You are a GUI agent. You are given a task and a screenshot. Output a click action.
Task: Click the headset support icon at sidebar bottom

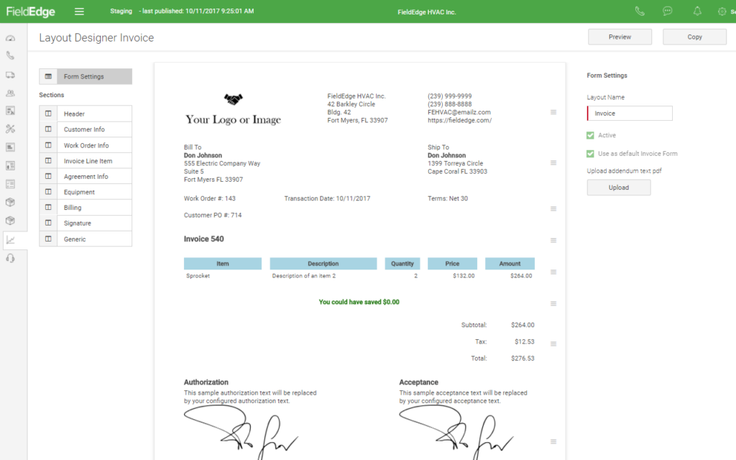(10, 257)
